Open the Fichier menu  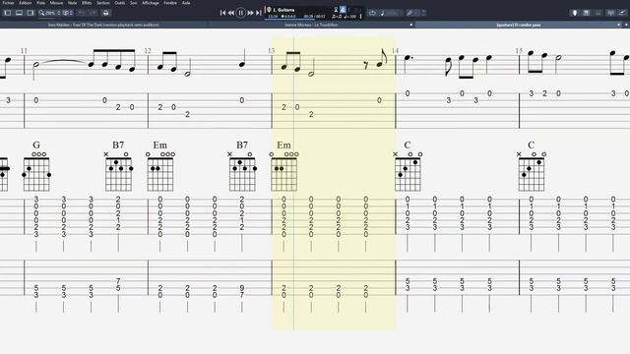click(8, 3)
